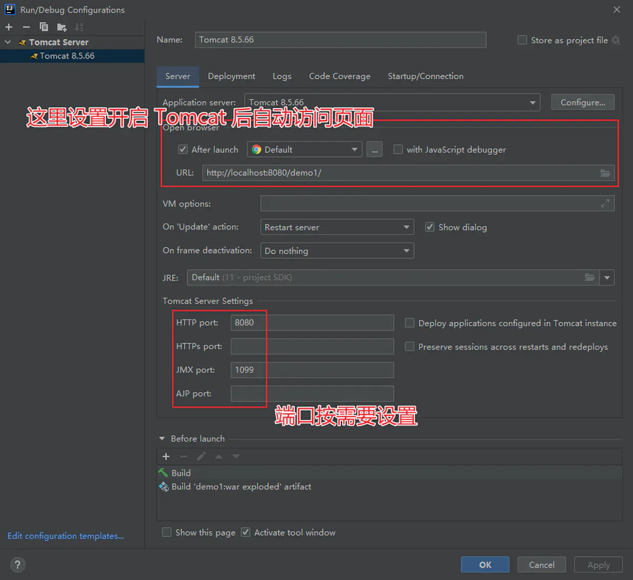Collapse the Tomcat Server tree node
The width and height of the screenshot is (633, 580).
[x=8, y=42]
